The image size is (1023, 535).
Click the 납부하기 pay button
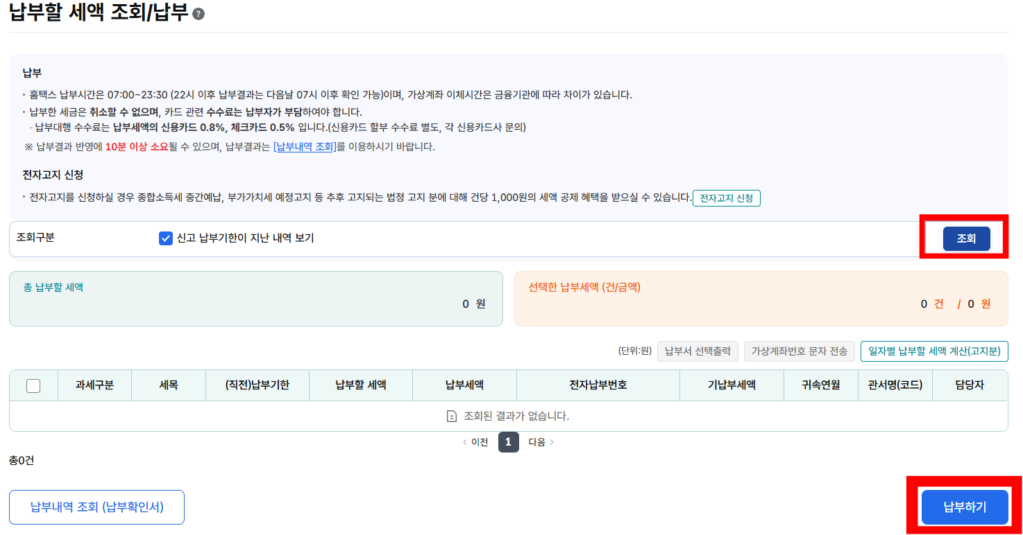[964, 507]
